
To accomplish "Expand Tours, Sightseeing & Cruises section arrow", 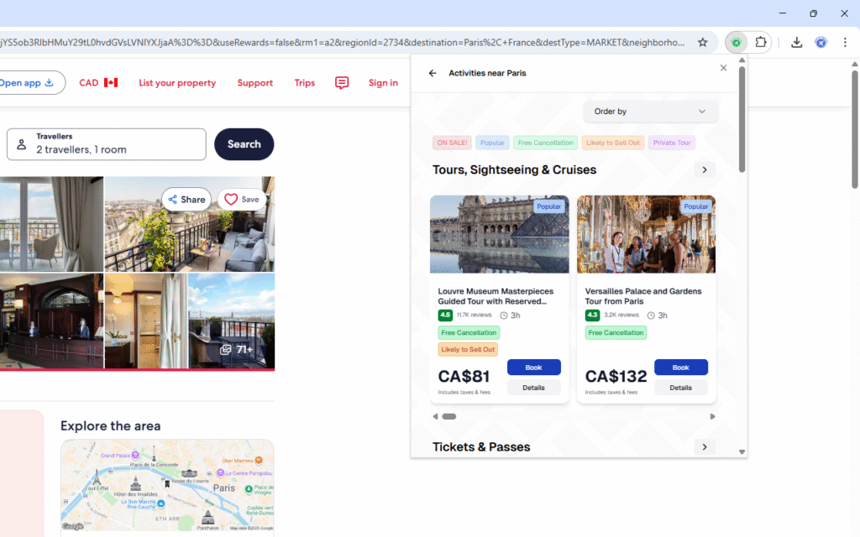I will point(705,170).
